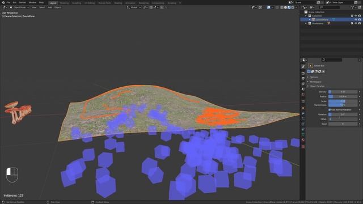Click the outliner search field
The width and height of the screenshot is (363, 204).
(329, 7)
